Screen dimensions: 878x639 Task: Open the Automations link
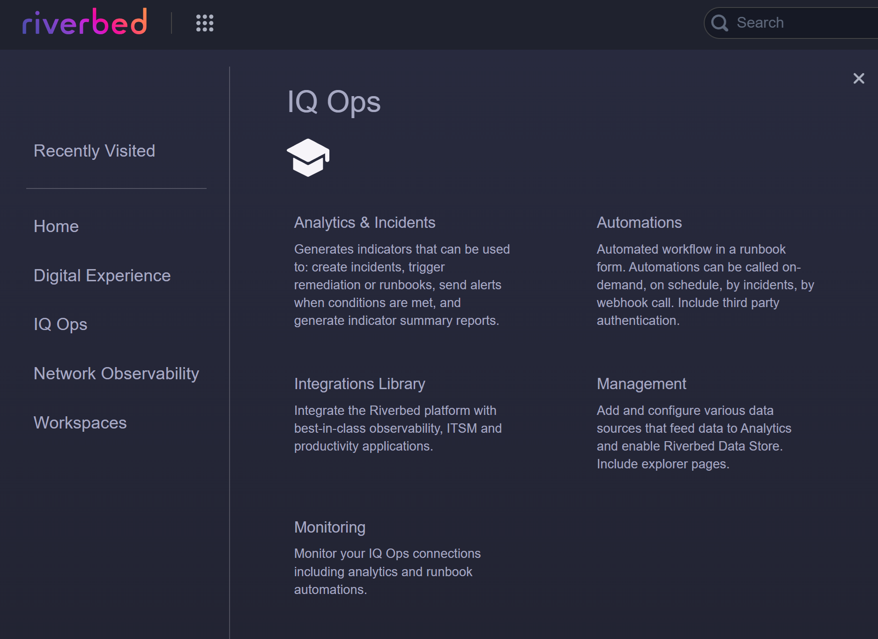(x=639, y=223)
